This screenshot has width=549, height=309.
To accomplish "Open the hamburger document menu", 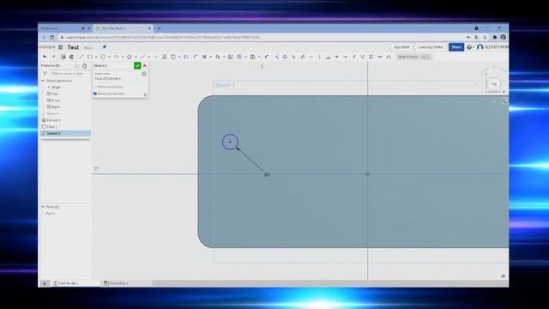I will (61, 47).
